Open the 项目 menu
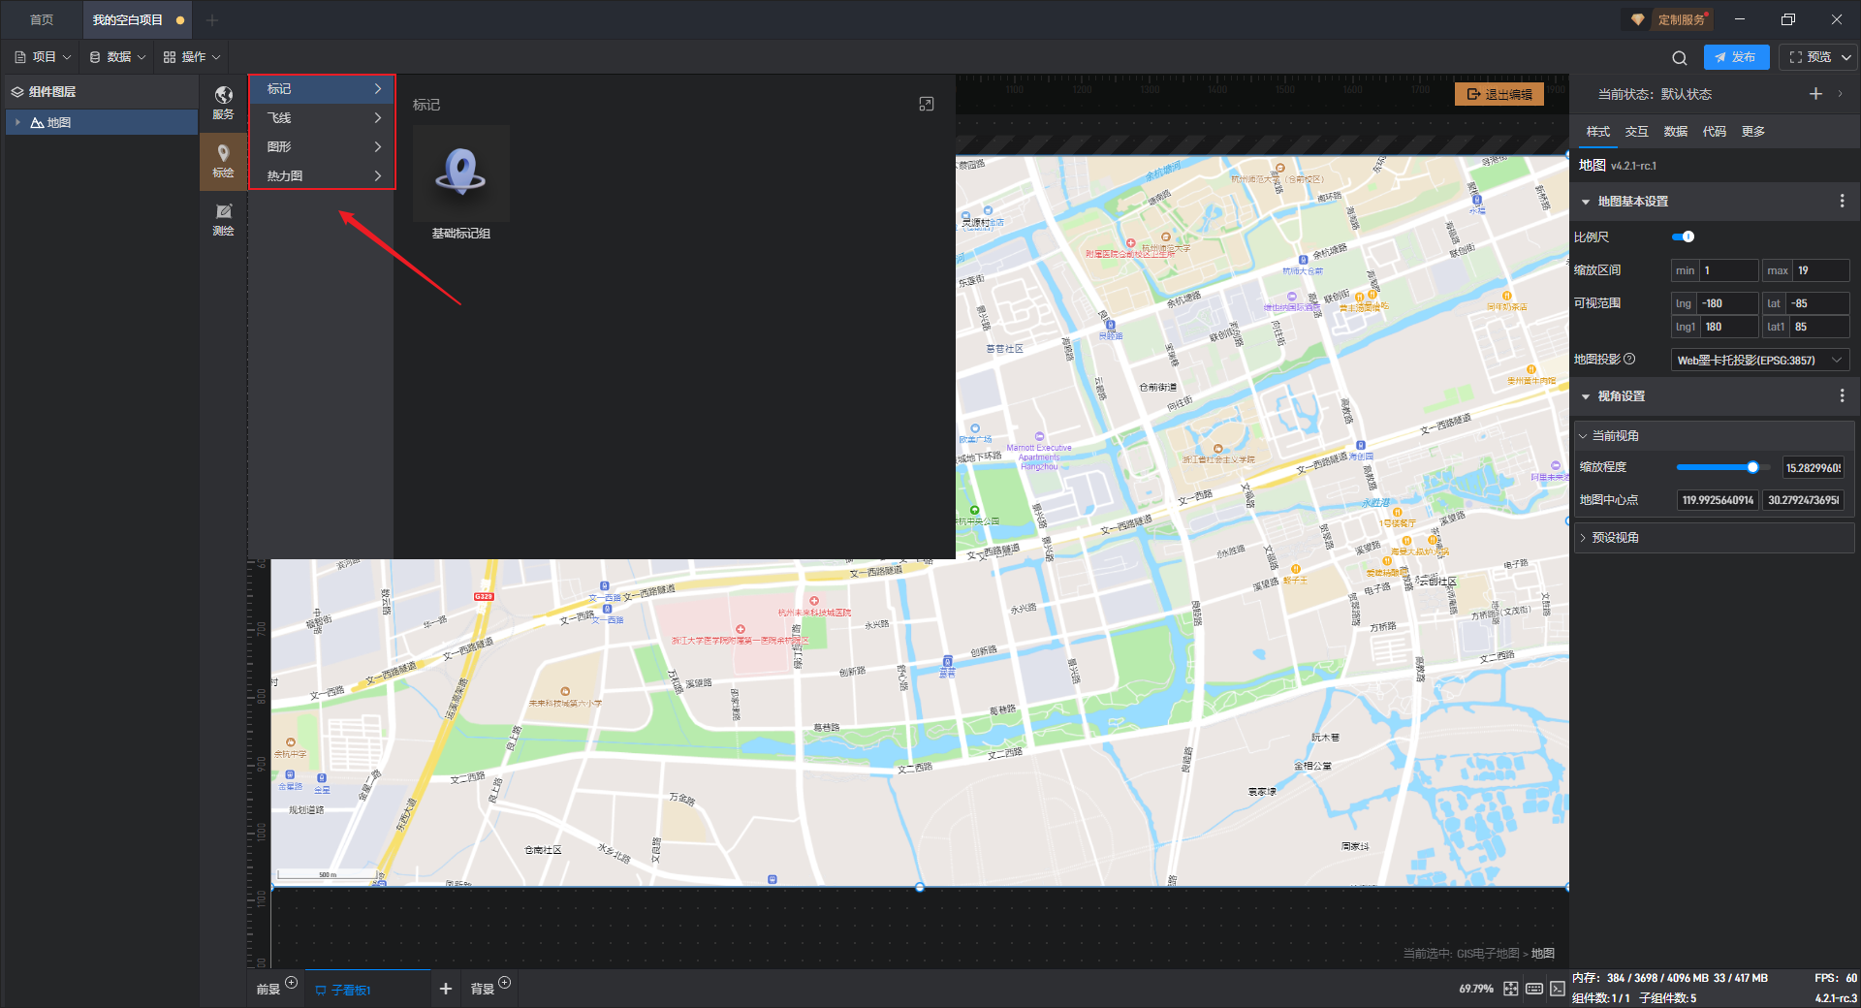This screenshot has height=1008, width=1861. [x=43, y=57]
